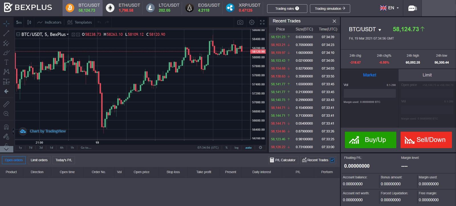Open the chat support icon
456x206 pixels.
(412, 8)
